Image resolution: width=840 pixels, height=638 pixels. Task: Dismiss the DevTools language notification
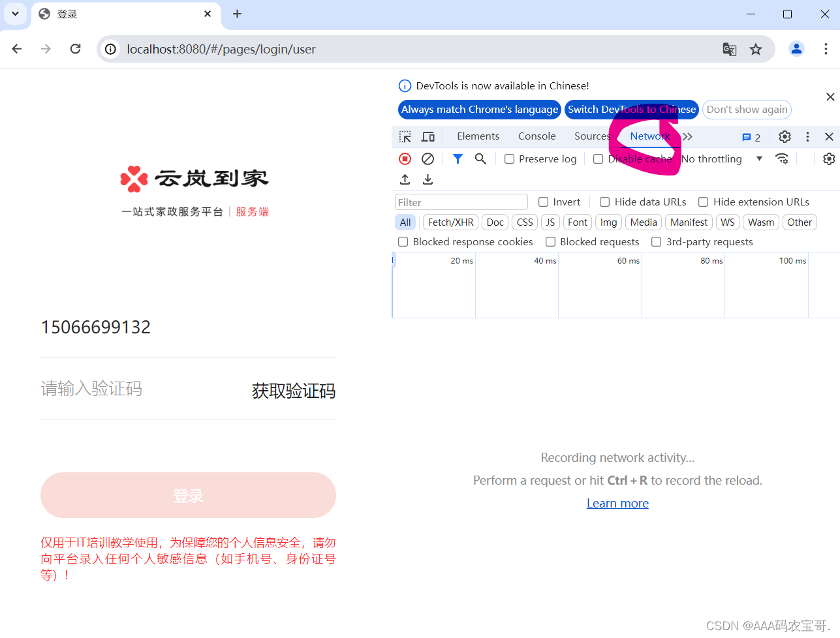[830, 97]
